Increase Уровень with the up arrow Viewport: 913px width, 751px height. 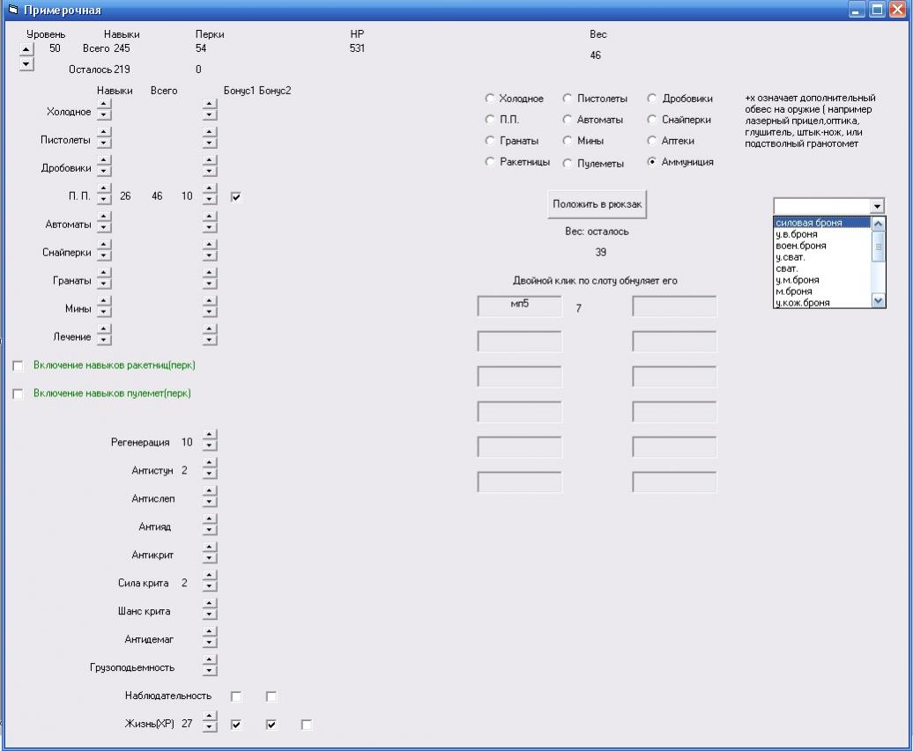point(26,49)
